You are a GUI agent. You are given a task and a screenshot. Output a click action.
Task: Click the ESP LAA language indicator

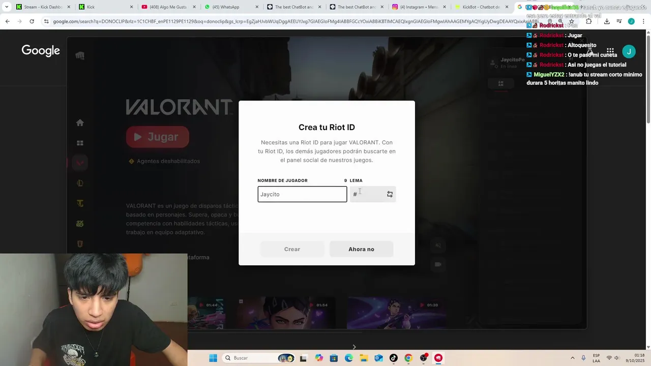pyautogui.click(x=596, y=358)
